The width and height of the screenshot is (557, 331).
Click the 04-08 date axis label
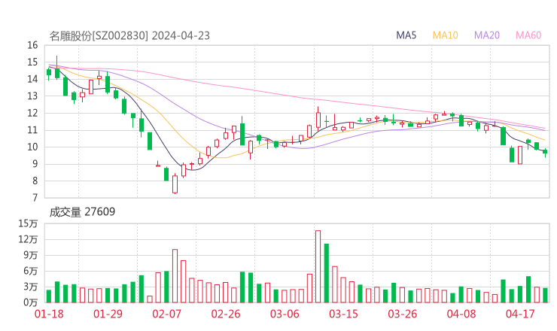(461, 314)
